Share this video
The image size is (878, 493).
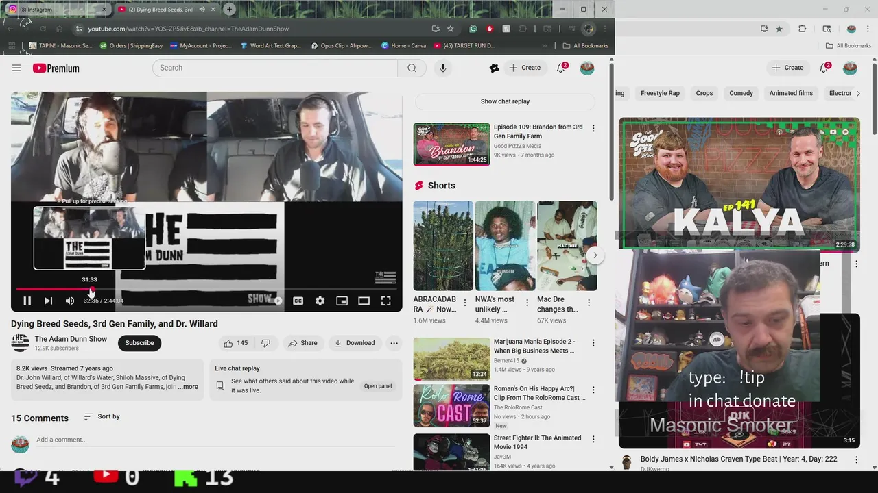point(302,343)
